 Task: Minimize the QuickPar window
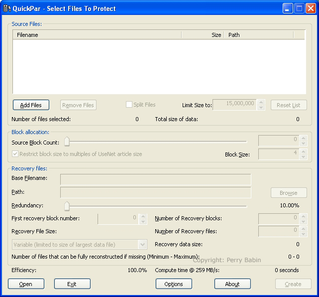[288, 8]
